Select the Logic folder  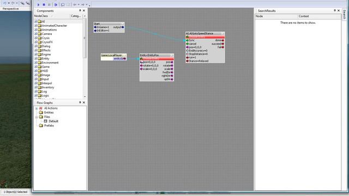pos(45,96)
